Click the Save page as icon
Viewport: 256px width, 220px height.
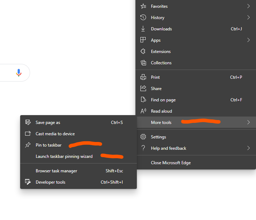point(28,122)
